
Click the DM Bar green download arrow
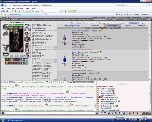(x=65, y=11)
